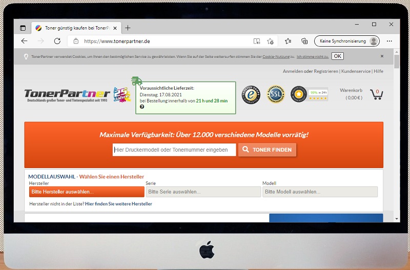Click the site lock info icon

click(76, 41)
